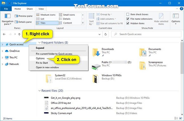Screen dimensions: 184x121
Task: Click the ribbon Options icon
Action: [x=176, y=18]
